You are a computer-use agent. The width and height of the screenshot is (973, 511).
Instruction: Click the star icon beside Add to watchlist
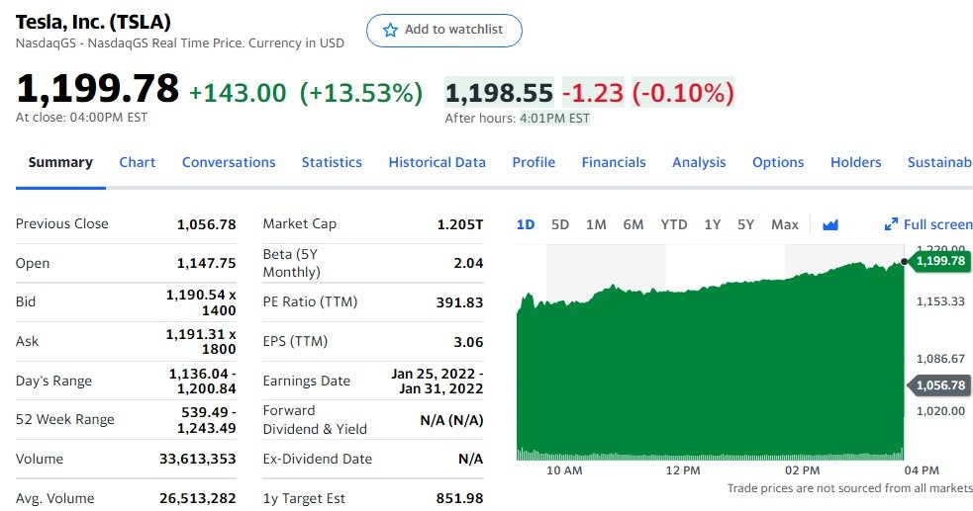pyautogui.click(x=390, y=30)
